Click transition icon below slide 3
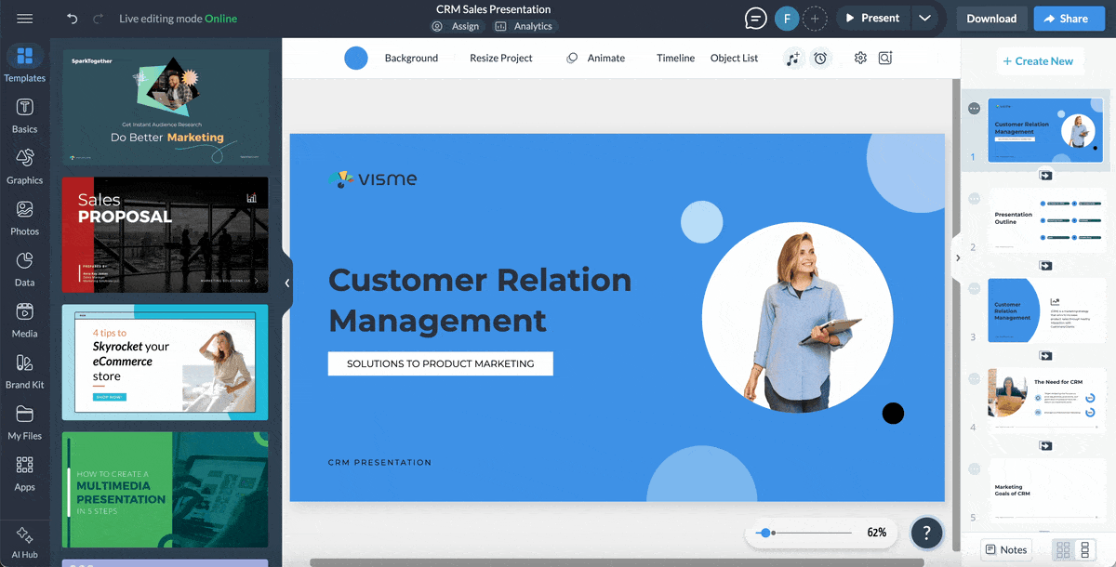The width and height of the screenshot is (1116, 567). tap(1045, 356)
